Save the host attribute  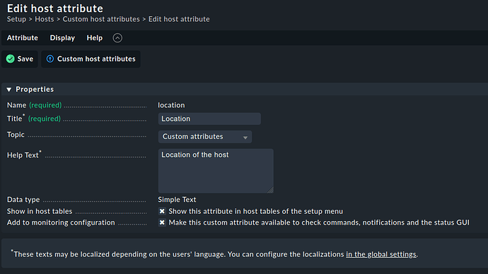tap(20, 59)
